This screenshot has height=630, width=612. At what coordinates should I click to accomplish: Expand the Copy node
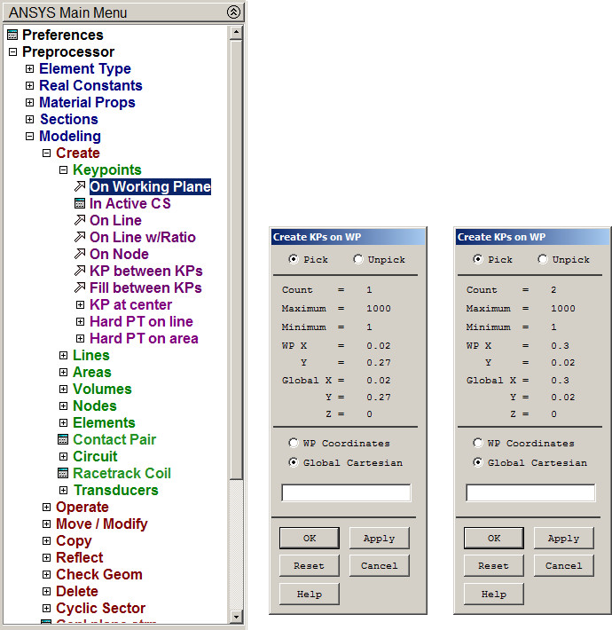pyautogui.click(x=47, y=540)
